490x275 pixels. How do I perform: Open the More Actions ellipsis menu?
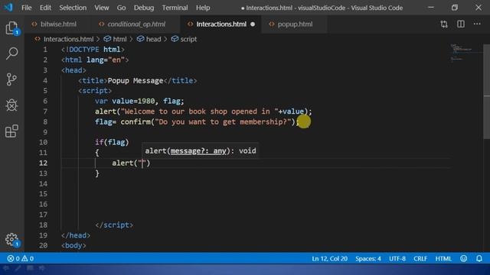click(x=477, y=24)
